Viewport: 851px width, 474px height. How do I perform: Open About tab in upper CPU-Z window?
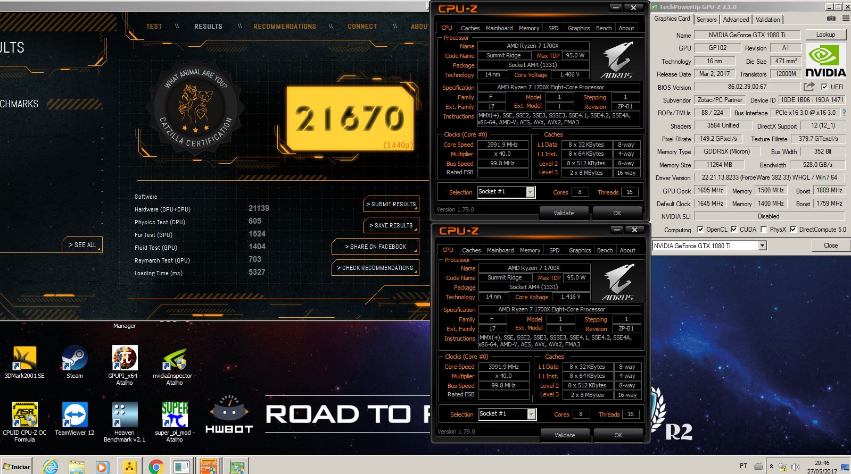tap(626, 28)
